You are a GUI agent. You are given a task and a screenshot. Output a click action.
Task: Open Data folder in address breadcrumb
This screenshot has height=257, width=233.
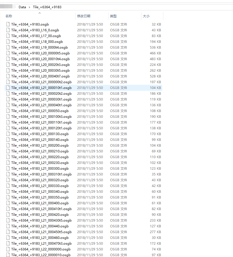22,7
